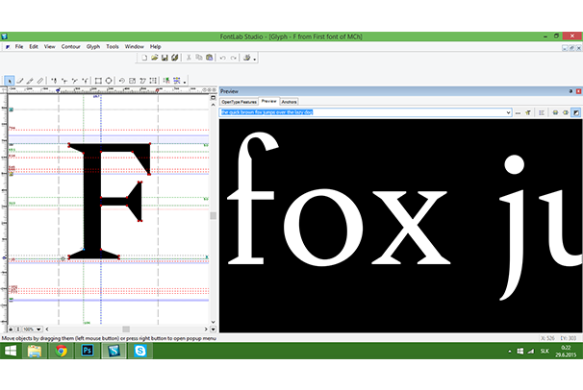Click the Copy toolbar icon
The height and width of the screenshot is (390, 583).
(198, 58)
